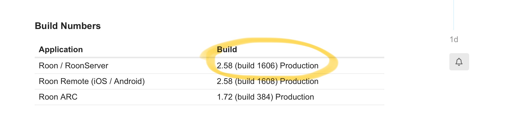The height and width of the screenshot is (118, 518).
Task: Click the "1606" build number
Action: 266,66
